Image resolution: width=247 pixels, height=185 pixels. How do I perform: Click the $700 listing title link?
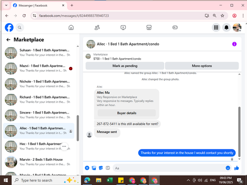click(x=117, y=59)
